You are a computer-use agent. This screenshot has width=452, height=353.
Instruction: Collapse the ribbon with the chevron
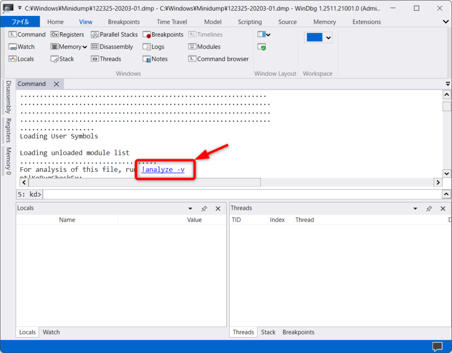[x=445, y=22]
